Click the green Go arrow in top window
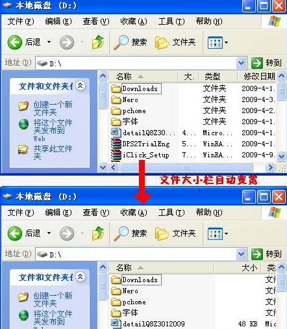287x329 pixels. coord(257,63)
